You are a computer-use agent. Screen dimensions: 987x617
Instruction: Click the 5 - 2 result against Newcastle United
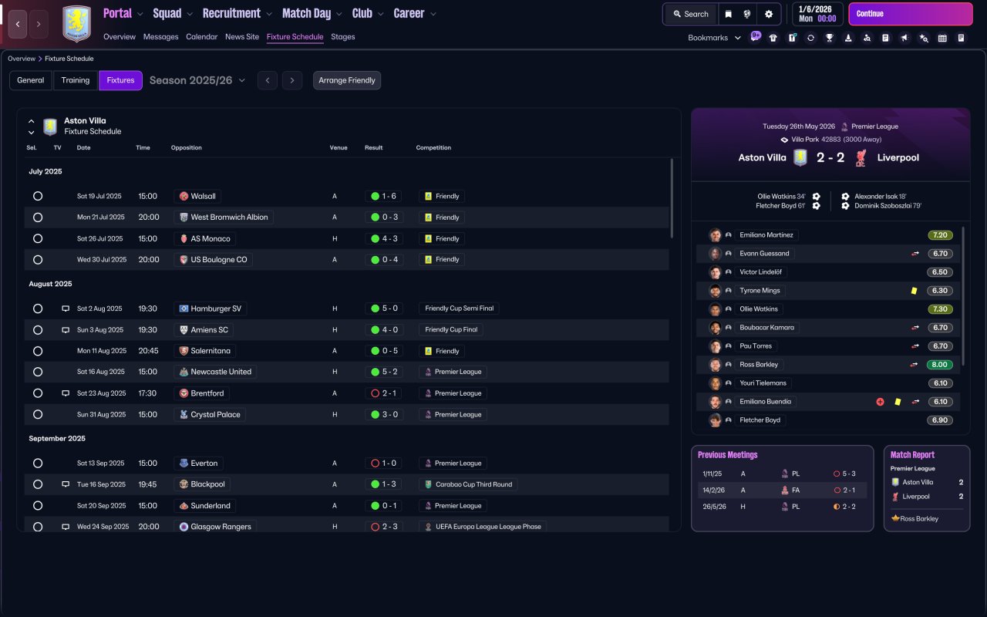(384, 372)
